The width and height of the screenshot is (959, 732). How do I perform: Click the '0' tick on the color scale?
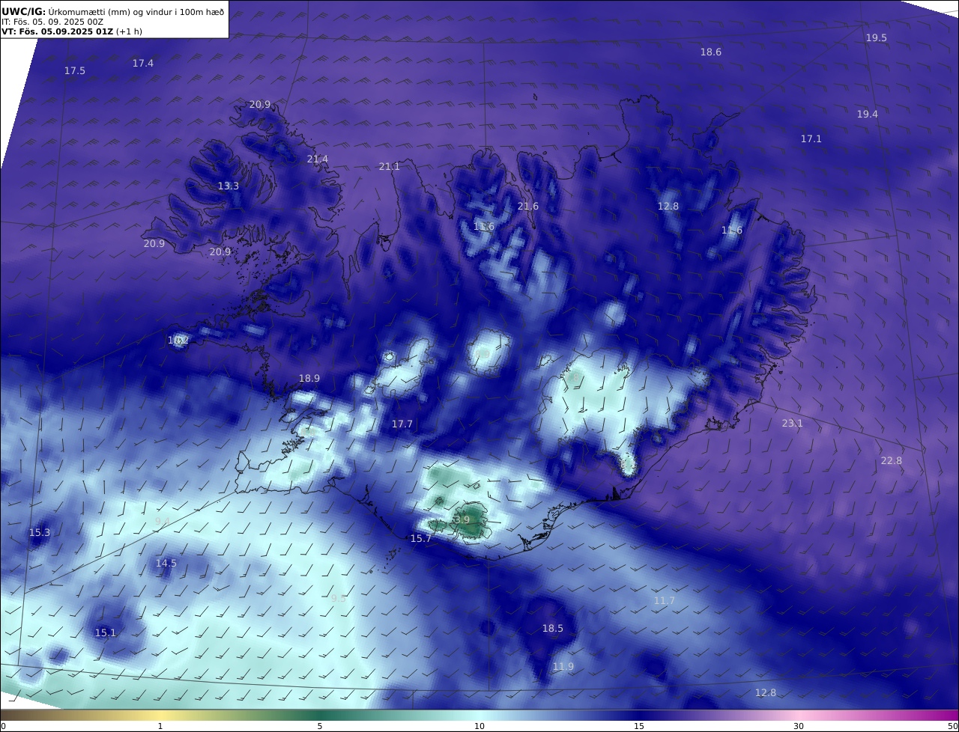[x=3, y=726]
